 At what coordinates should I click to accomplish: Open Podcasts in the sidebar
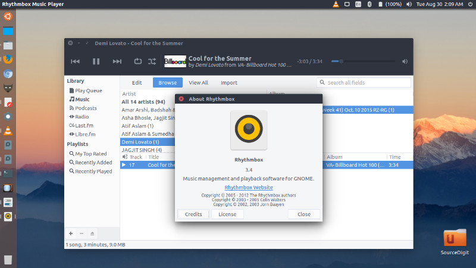point(83,108)
